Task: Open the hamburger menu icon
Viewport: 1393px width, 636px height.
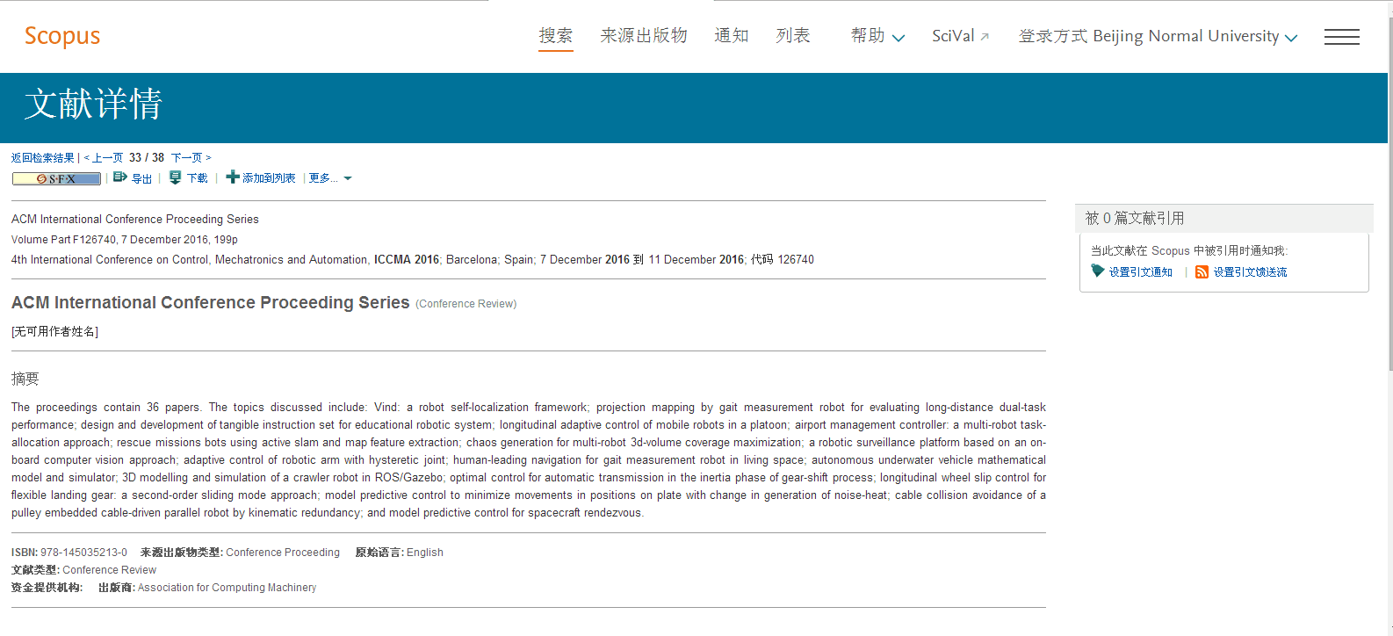Action: [1342, 37]
